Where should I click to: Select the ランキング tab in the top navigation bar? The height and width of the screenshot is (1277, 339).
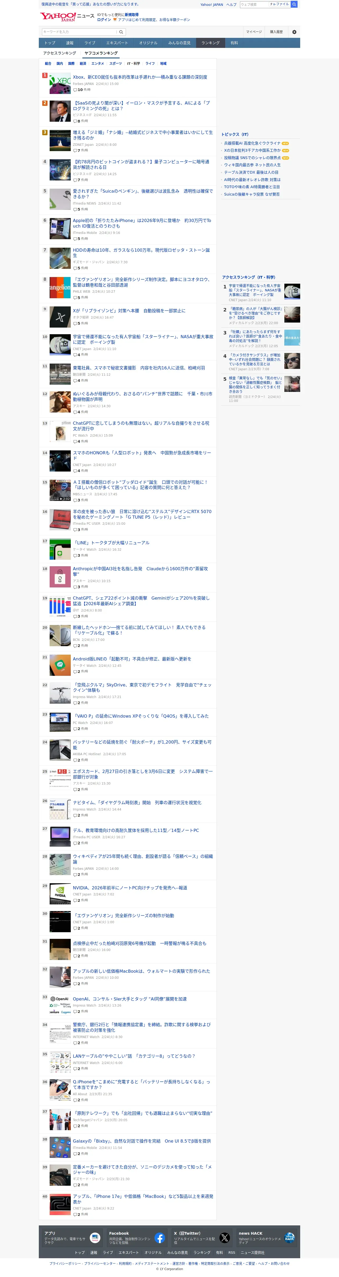coord(210,43)
